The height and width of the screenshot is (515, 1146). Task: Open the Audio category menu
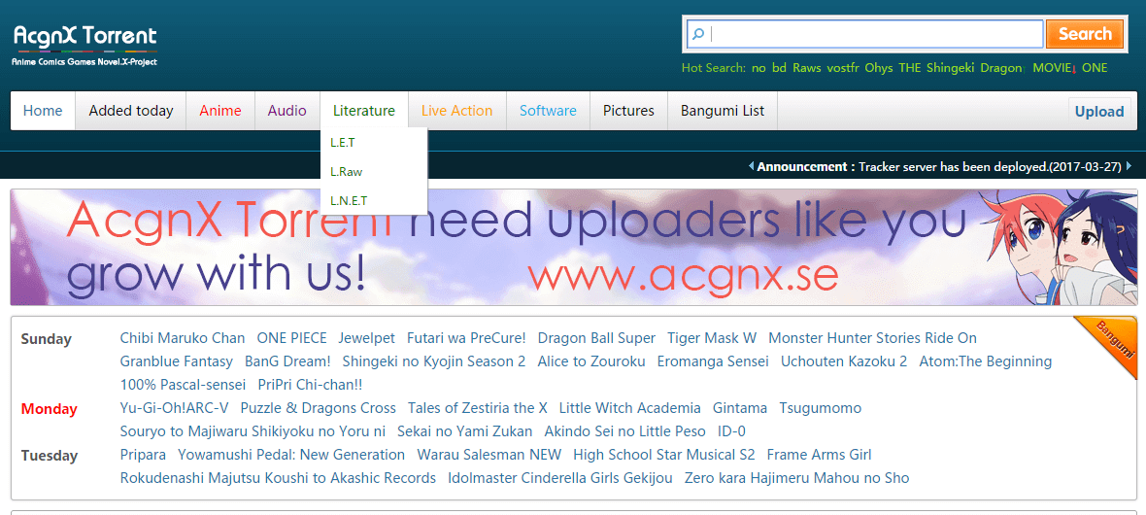tap(287, 111)
